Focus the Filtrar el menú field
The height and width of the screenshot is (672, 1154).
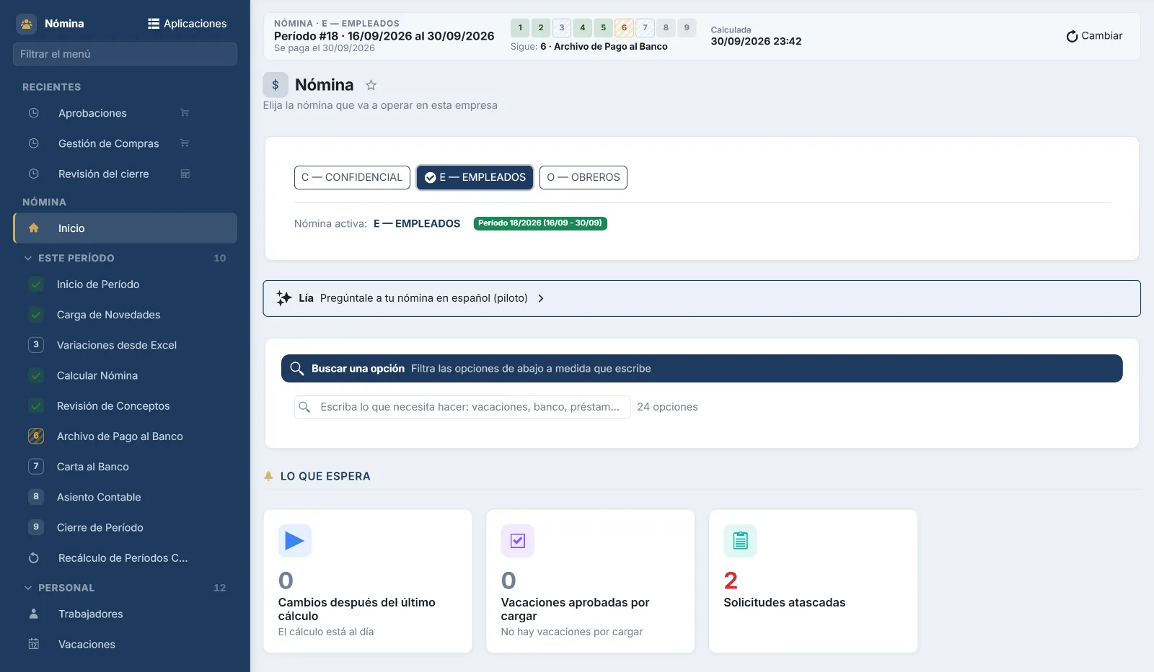[x=125, y=54]
